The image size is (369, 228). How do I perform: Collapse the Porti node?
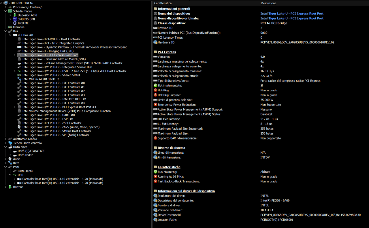(6, 167)
